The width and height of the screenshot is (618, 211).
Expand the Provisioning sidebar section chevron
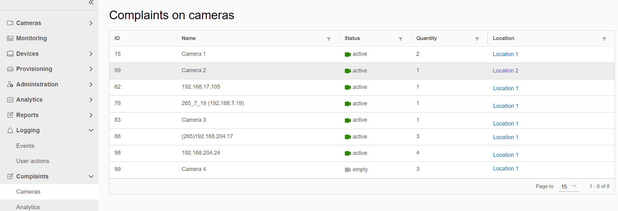tap(91, 69)
